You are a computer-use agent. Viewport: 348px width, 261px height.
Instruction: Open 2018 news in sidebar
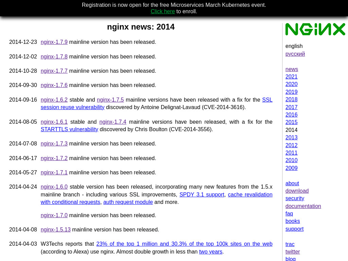click(291, 100)
